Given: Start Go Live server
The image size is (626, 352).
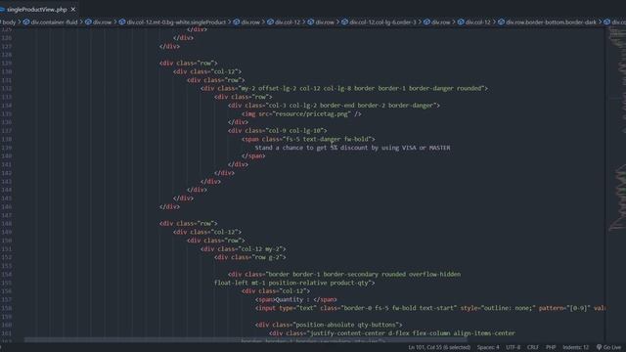Looking at the screenshot, I should tap(608, 347).
